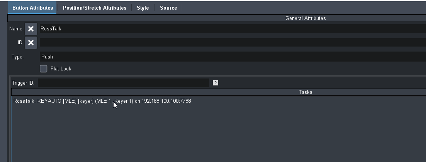This screenshot has width=426, height=162.
Task: Go to the Style tab
Action: coord(143,8)
